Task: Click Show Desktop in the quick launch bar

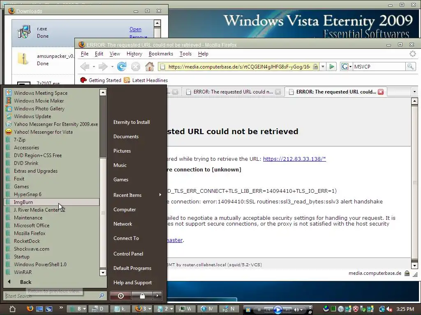Action: tap(39, 309)
